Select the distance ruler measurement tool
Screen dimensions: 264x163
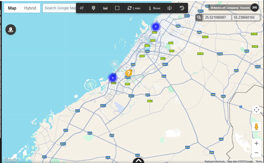(x=105, y=8)
